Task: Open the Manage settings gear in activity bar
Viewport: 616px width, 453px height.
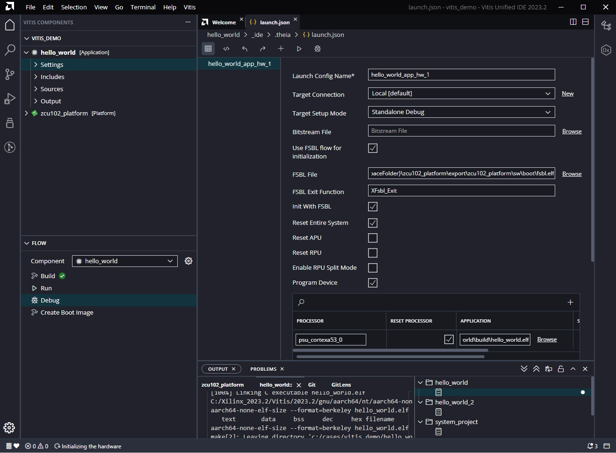Action: click(x=9, y=427)
